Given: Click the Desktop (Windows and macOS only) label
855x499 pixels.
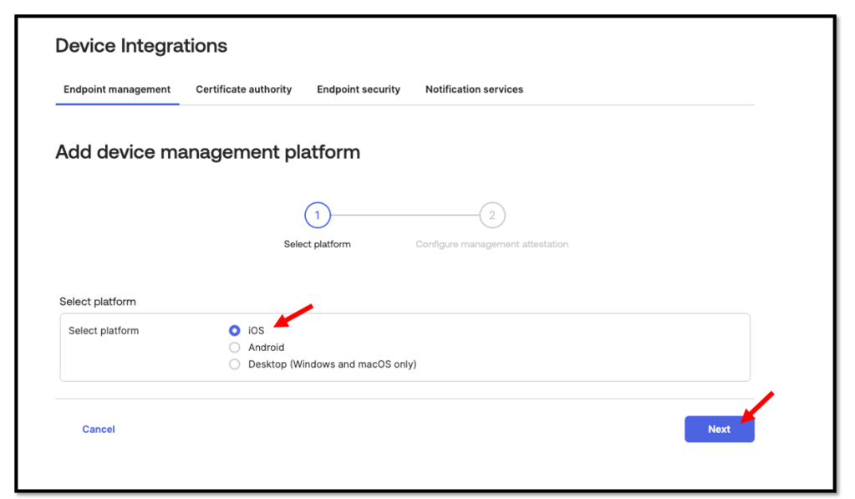Looking at the screenshot, I should click(332, 364).
